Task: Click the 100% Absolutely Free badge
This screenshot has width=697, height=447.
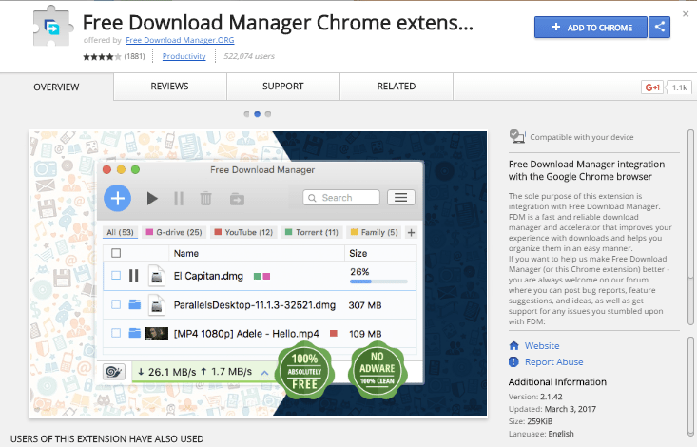Action: [304, 371]
